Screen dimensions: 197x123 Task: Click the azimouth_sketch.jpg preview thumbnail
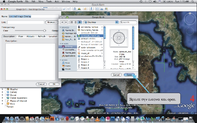click(x=119, y=38)
